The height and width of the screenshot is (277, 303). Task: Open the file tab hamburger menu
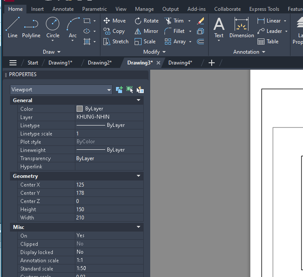(x=13, y=63)
